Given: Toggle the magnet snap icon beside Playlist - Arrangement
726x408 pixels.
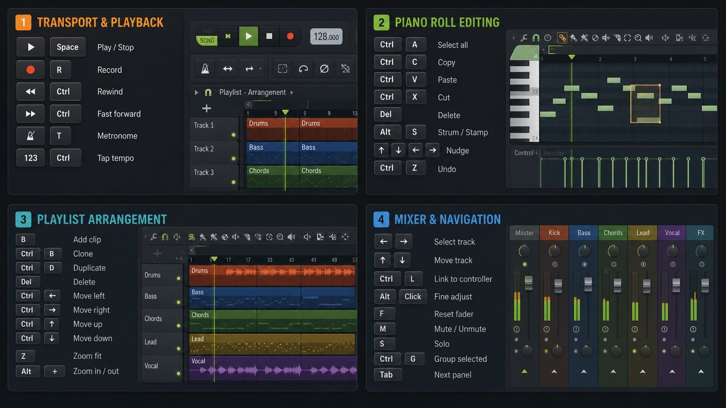Looking at the screenshot, I should click(208, 92).
